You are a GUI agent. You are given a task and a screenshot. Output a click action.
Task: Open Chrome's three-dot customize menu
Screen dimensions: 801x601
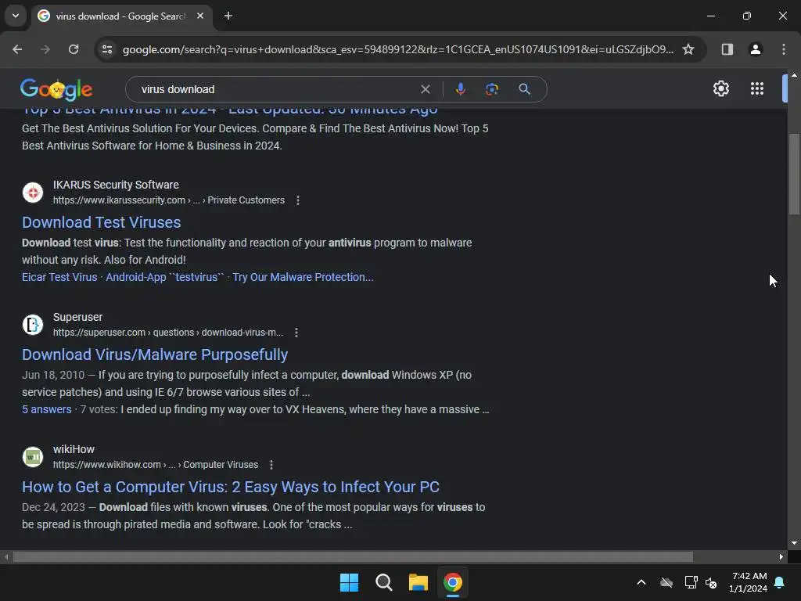[x=784, y=49]
